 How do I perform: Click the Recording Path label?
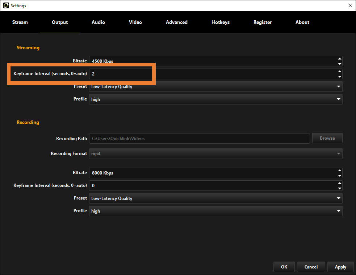pos(71,139)
